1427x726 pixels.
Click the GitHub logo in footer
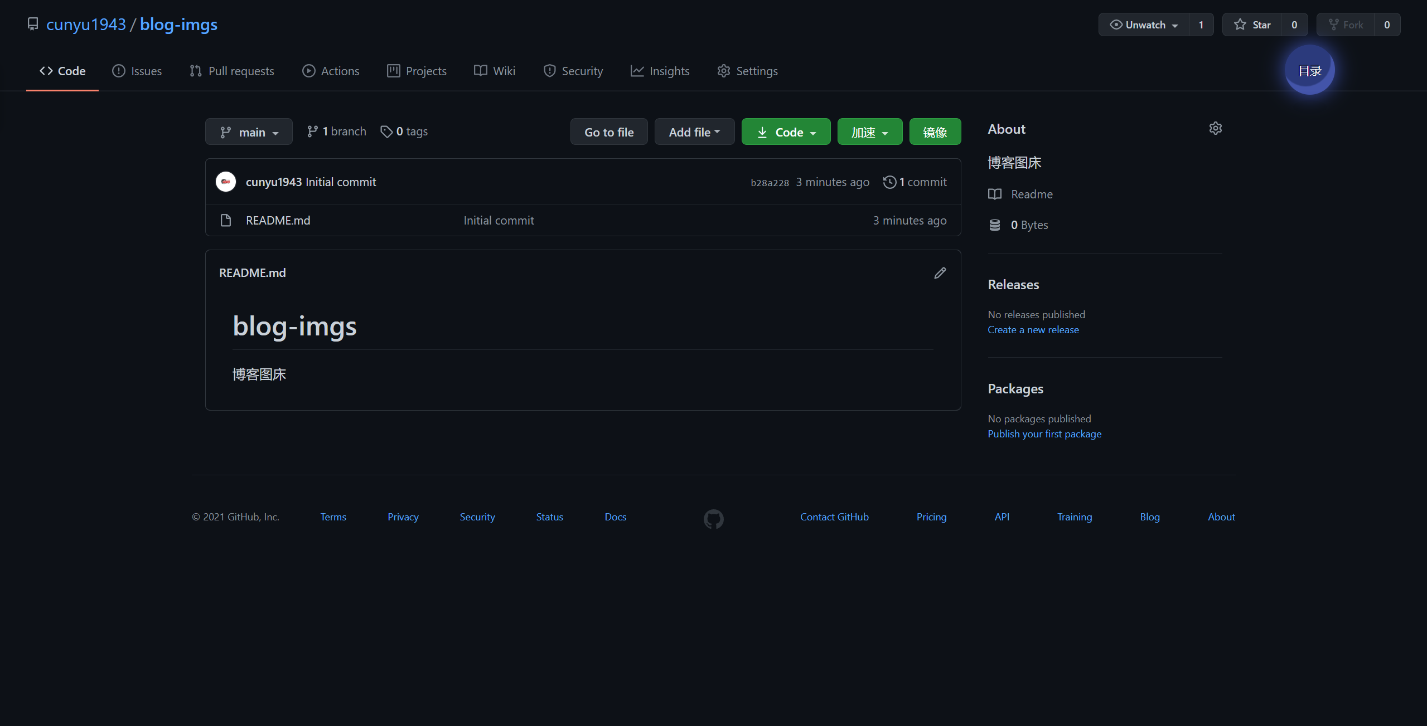(713, 519)
